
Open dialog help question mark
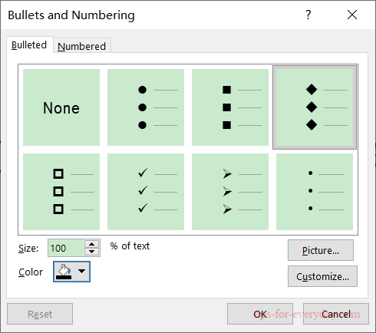coord(308,15)
